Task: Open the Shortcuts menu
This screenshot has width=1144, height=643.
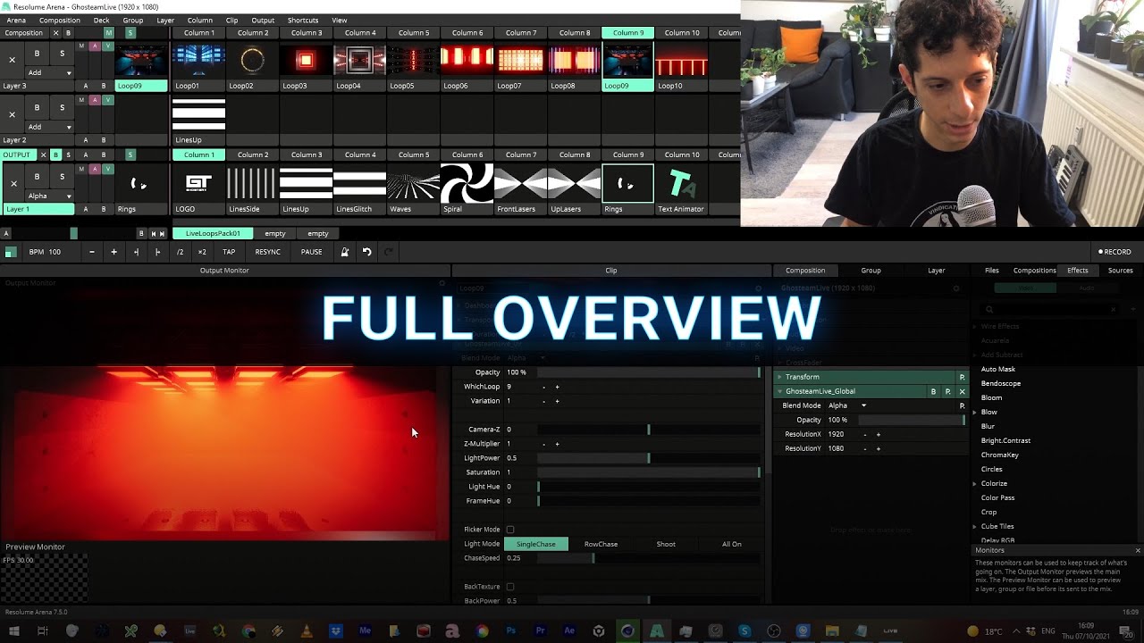Action: pyautogui.click(x=303, y=20)
